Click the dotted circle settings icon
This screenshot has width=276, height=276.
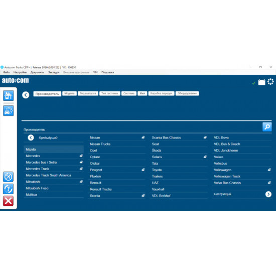tap(270, 82)
